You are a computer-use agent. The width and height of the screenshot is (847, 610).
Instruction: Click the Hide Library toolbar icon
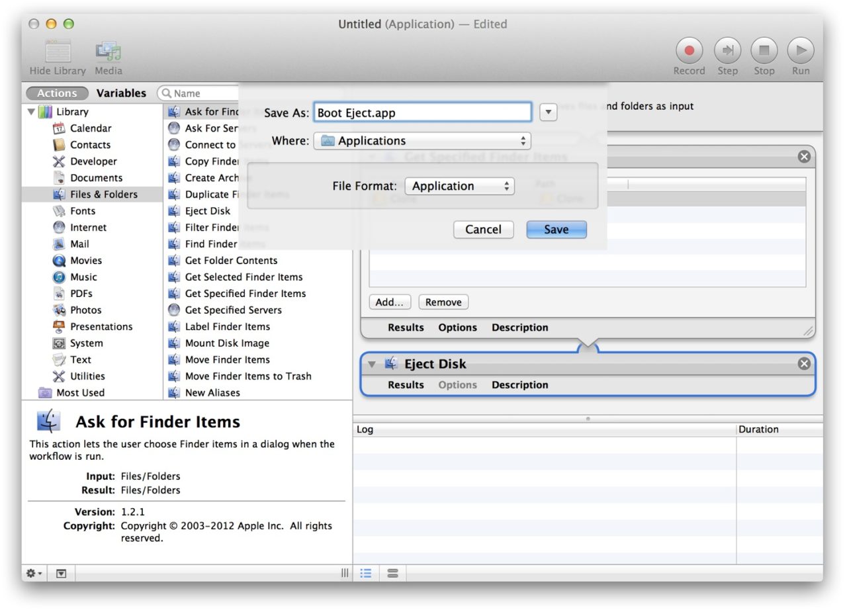point(58,51)
